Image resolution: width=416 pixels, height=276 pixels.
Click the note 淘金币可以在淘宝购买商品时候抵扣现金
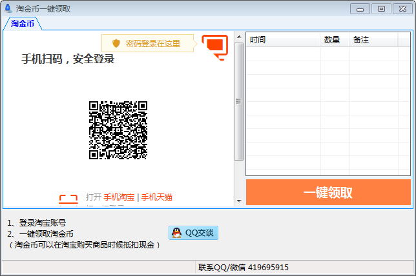(x=85, y=245)
